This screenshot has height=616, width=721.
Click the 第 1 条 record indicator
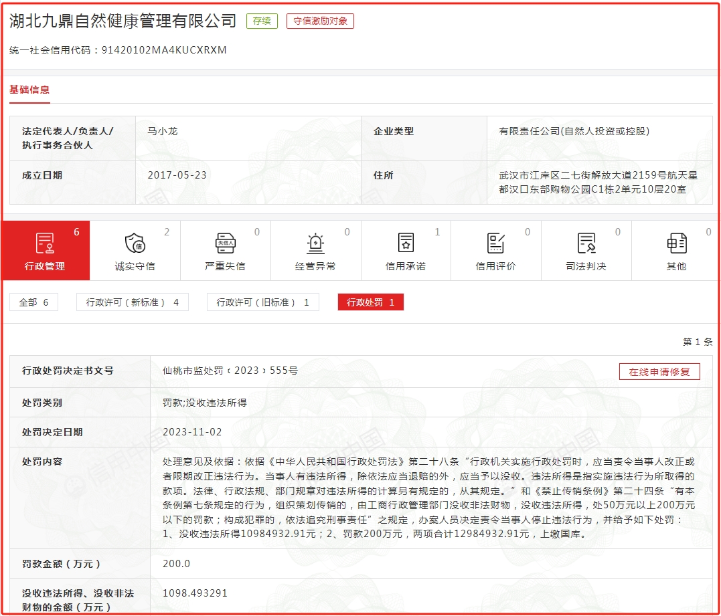click(698, 342)
